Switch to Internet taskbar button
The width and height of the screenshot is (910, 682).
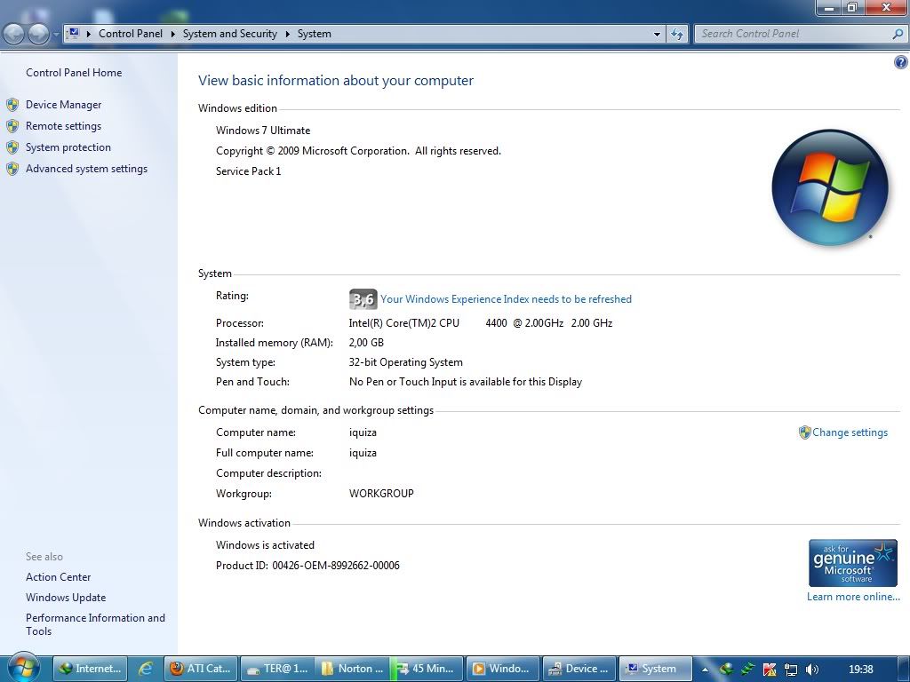click(90, 669)
